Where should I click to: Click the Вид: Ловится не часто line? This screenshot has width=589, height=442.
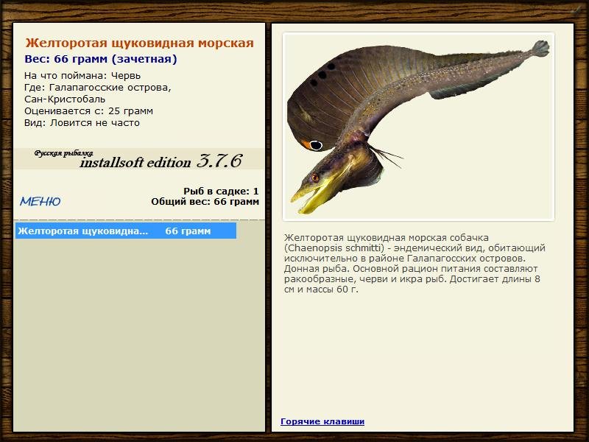82,123
